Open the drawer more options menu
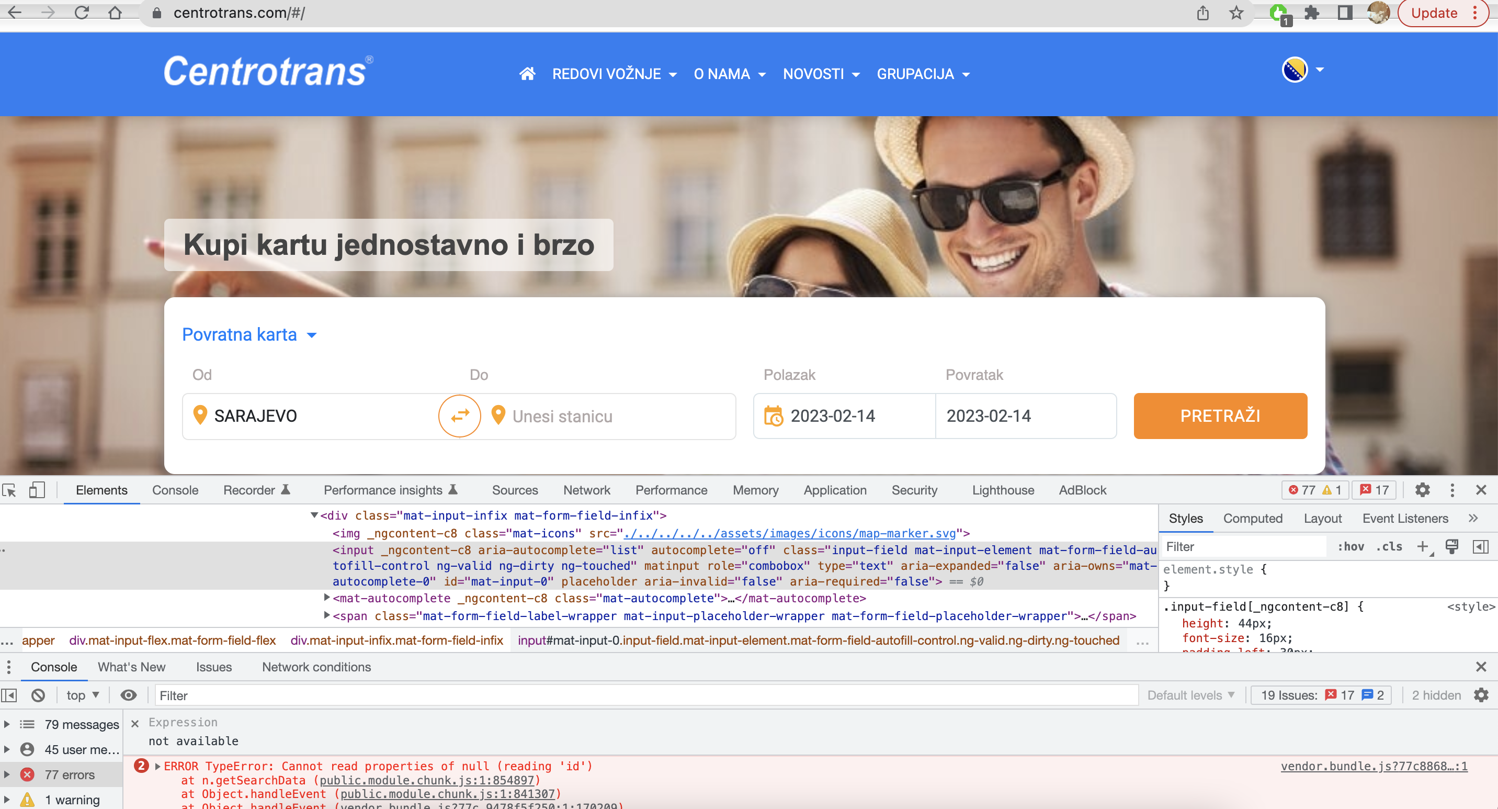 (x=9, y=667)
